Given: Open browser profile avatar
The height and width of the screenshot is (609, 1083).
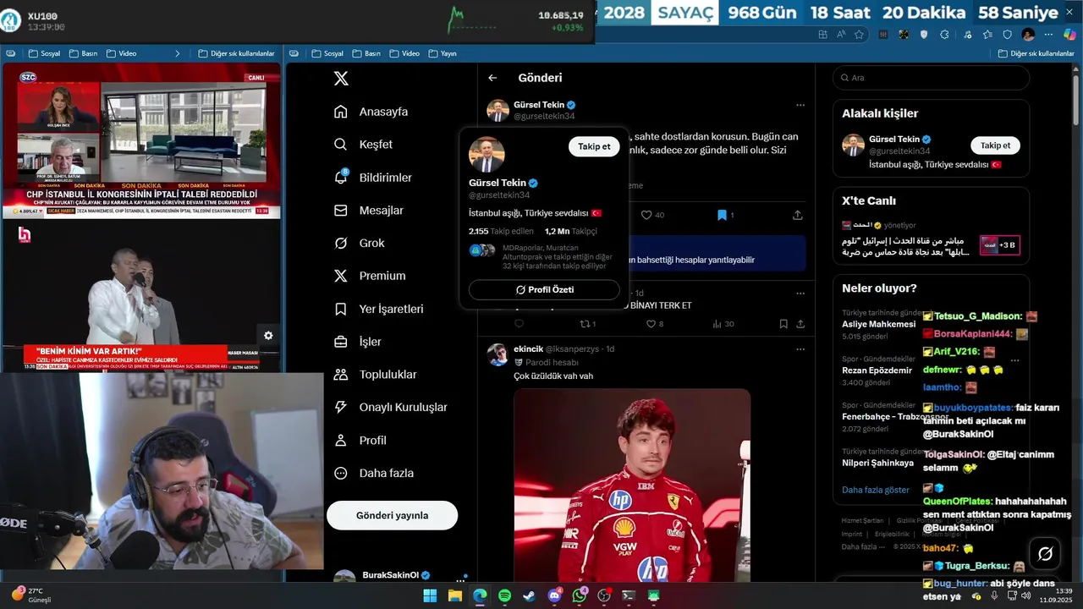Looking at the screenshot, I should tap(1028, 35).
